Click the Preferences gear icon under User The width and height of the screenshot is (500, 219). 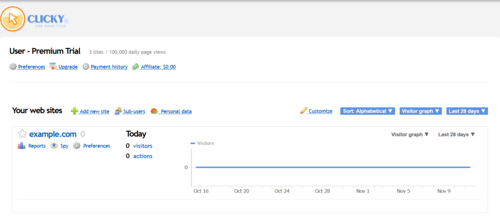[13, 67]
